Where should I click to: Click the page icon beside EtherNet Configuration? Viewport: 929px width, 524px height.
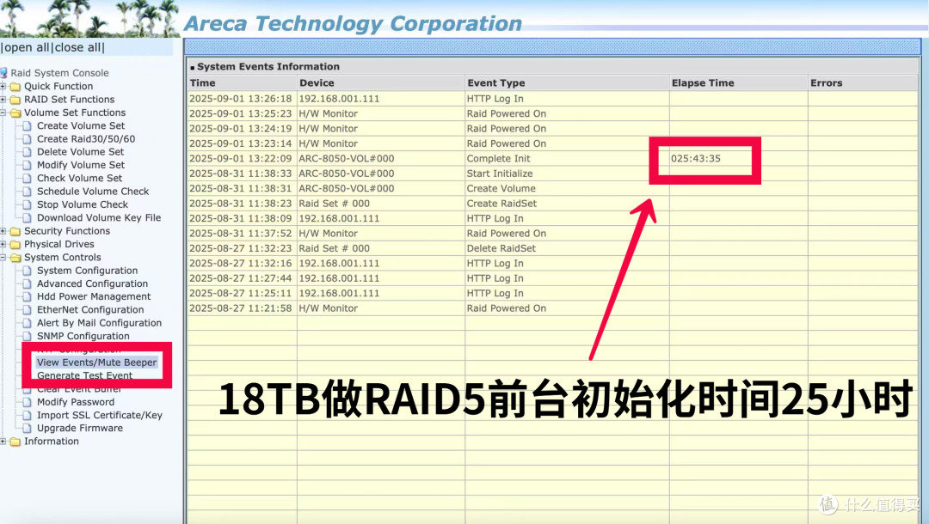click(x=27, y=310)
